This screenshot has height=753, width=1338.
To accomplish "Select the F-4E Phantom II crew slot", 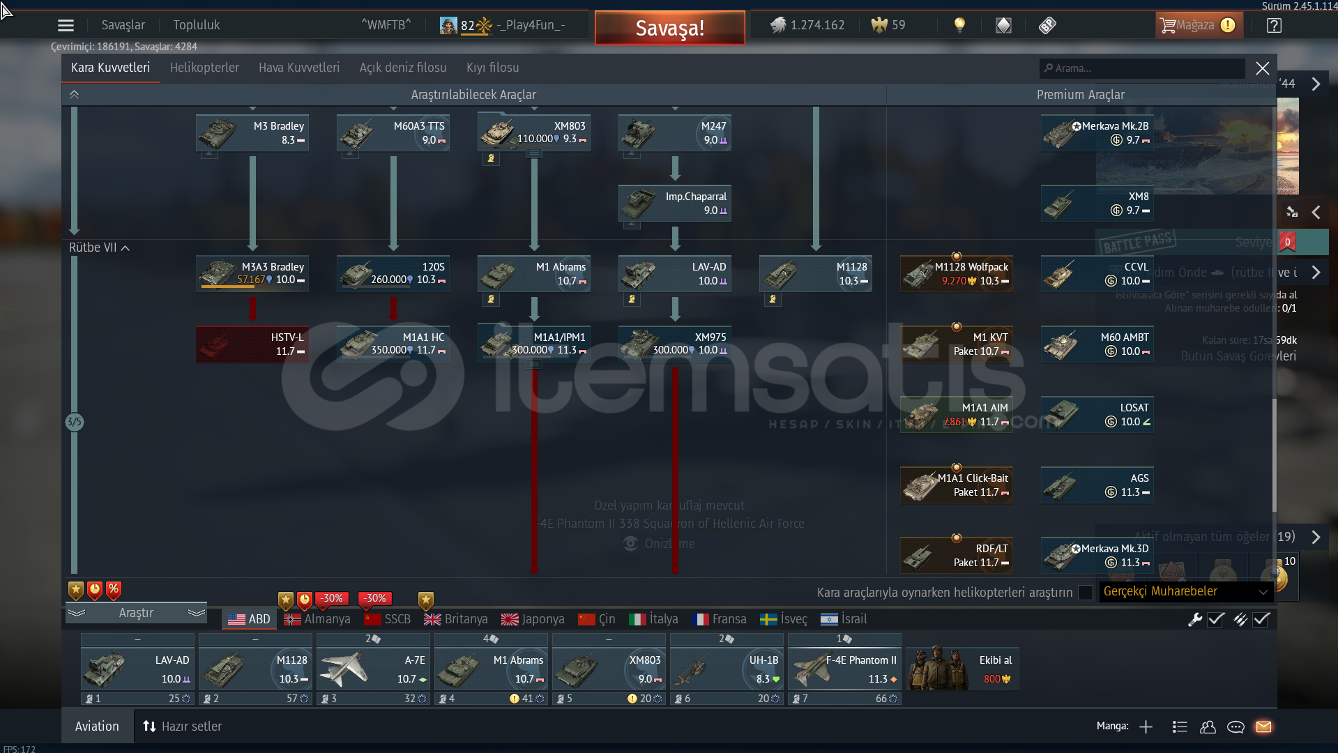I will click(844, 669).
